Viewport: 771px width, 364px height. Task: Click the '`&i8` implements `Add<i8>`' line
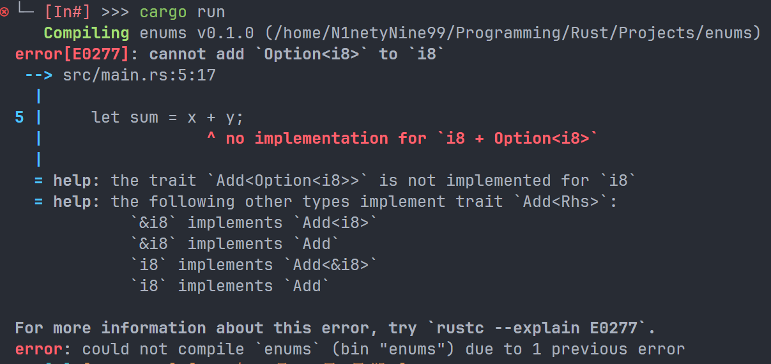click(x=254, y=223)
